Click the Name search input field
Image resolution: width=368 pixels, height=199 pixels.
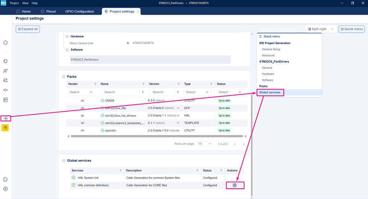120,92
